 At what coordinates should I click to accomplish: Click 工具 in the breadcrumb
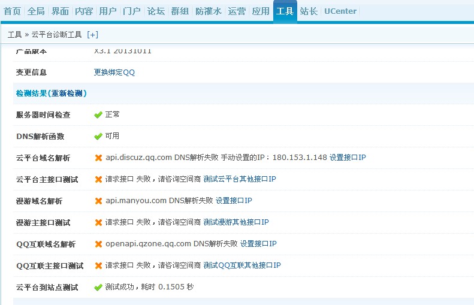click(14, 35)
